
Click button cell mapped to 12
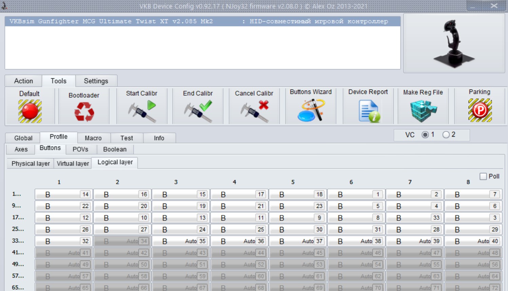64,218
